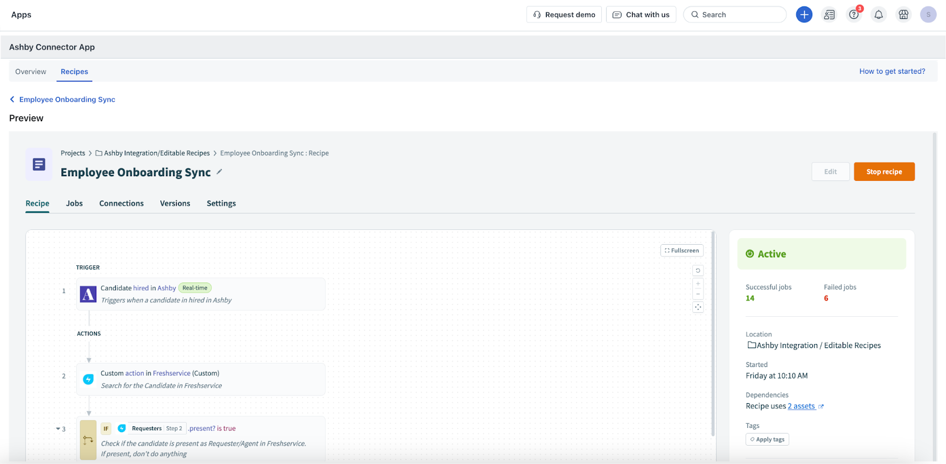The height and width of the screenshot is (464, 946).
Task: Open the recipe Settings tab
Action: coord(221,203)
